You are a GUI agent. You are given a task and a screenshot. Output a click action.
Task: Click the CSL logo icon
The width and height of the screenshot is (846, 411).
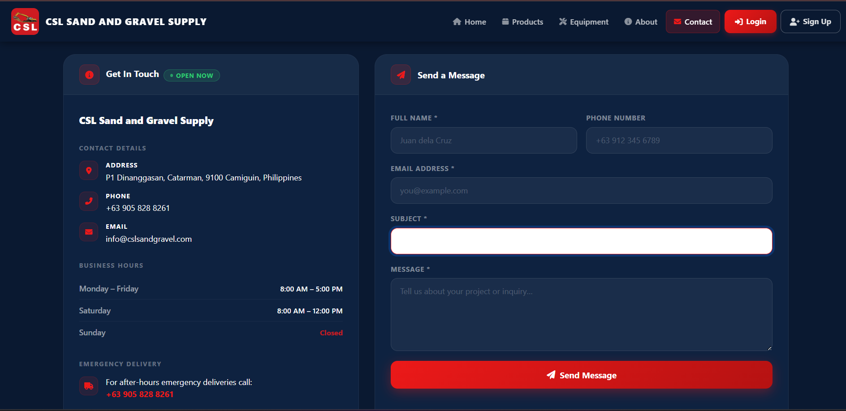coord(25,21)
